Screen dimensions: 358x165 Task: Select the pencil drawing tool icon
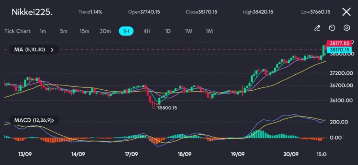pos(317,28)
